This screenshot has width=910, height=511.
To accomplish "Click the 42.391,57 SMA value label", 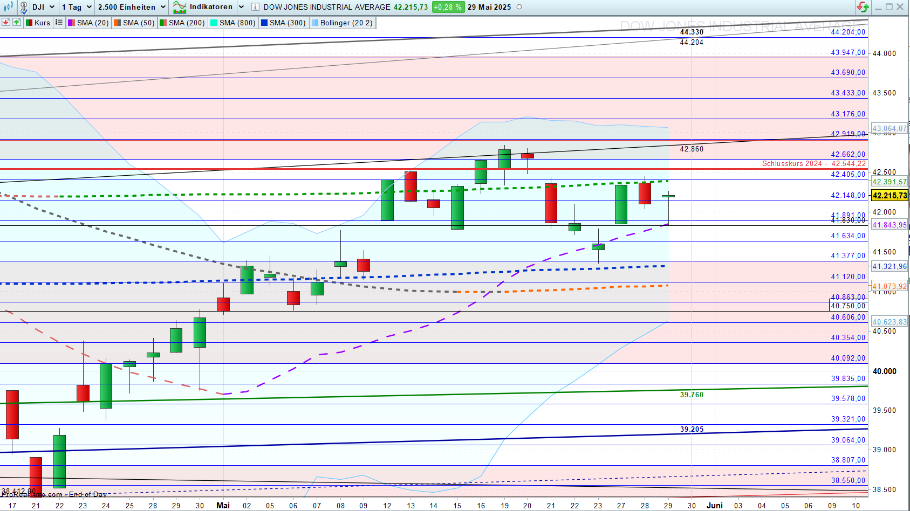I will 890,182.
